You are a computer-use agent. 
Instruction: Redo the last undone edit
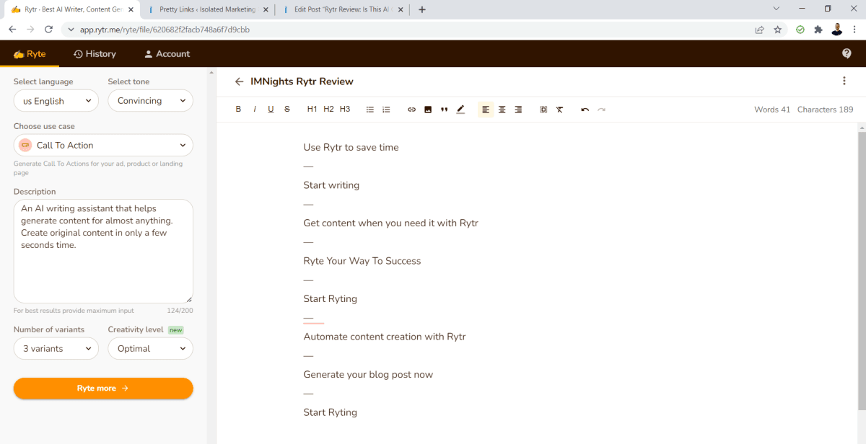601,110
